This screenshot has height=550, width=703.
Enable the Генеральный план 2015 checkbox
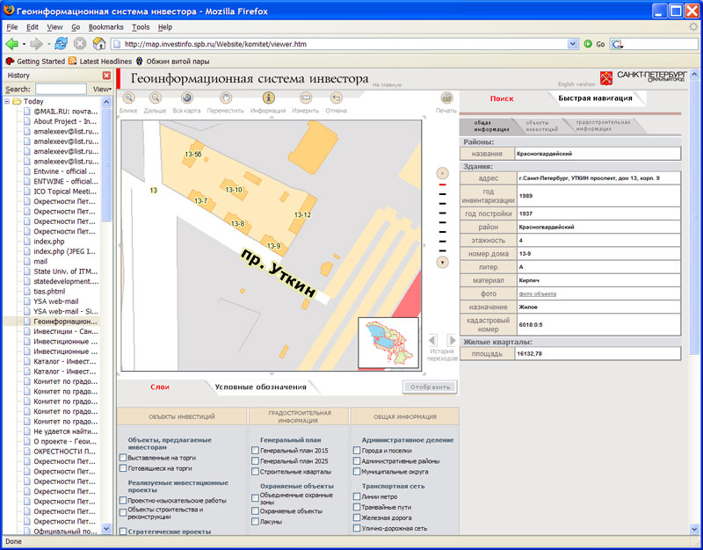pyautogui.click(x=255, y=451)
